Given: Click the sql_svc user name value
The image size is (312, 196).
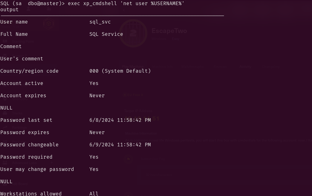Looking at the screenshot, I should pos(100,22).
